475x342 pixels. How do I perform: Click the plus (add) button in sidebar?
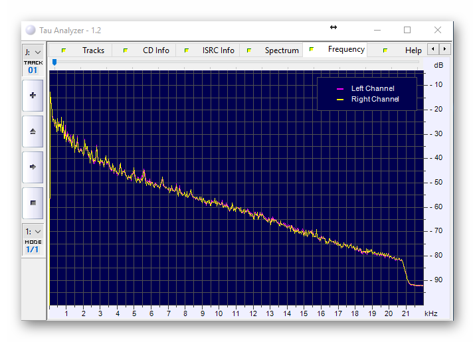click(33, 96)
